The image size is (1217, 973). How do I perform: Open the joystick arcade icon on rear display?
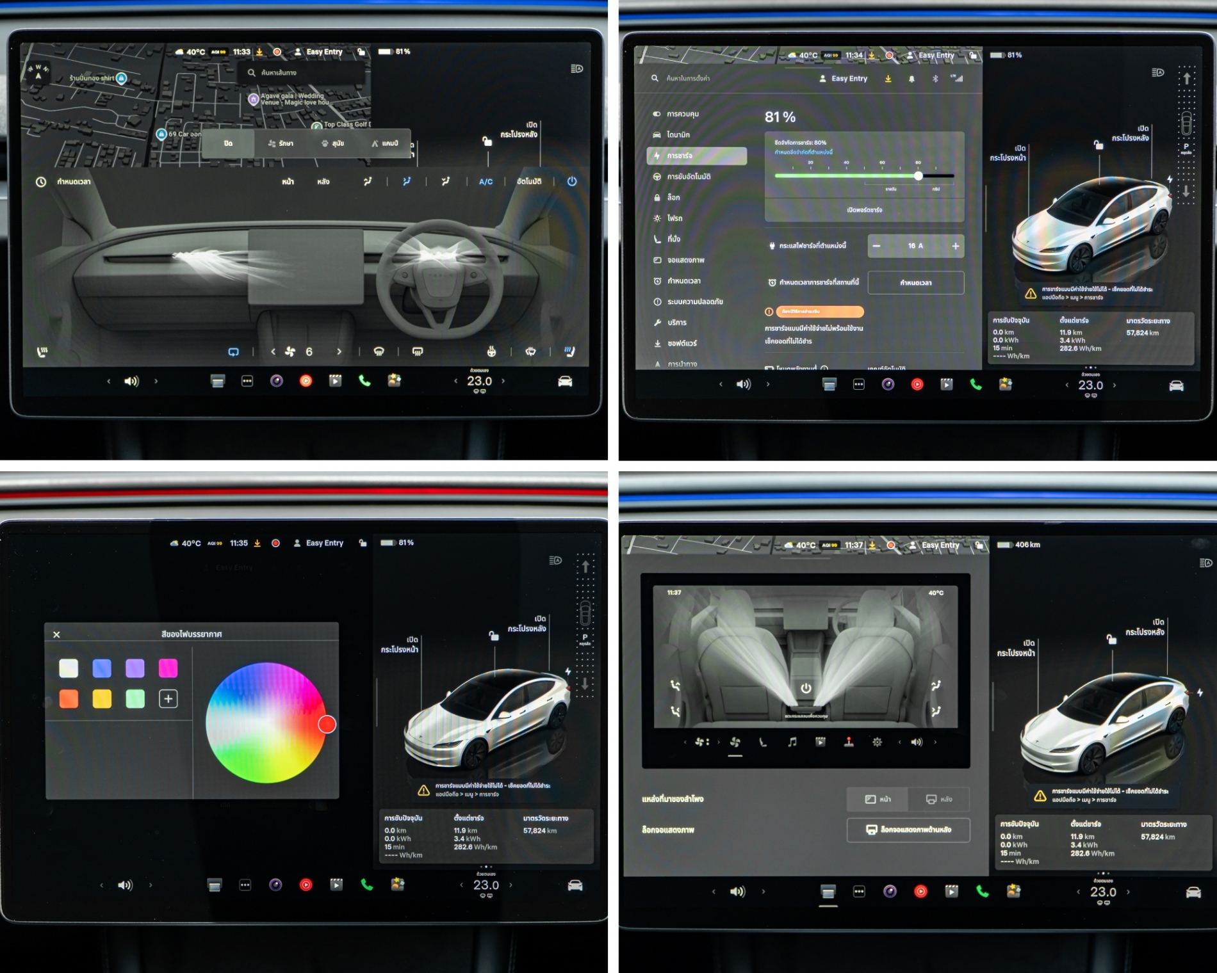pyautogui.click(x=849, y=742)
